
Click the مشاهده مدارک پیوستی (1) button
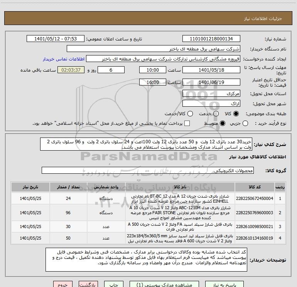point(164,284)
